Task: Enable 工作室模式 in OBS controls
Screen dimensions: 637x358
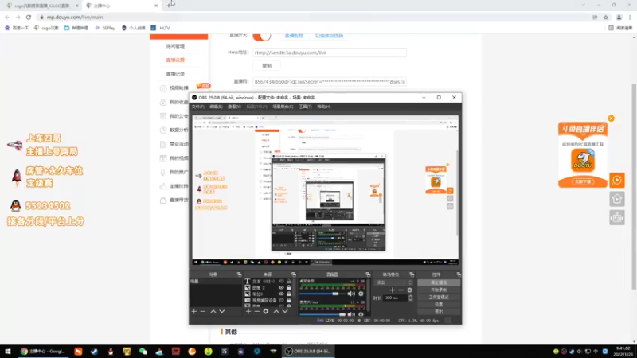Action: (x=439, y=297)
